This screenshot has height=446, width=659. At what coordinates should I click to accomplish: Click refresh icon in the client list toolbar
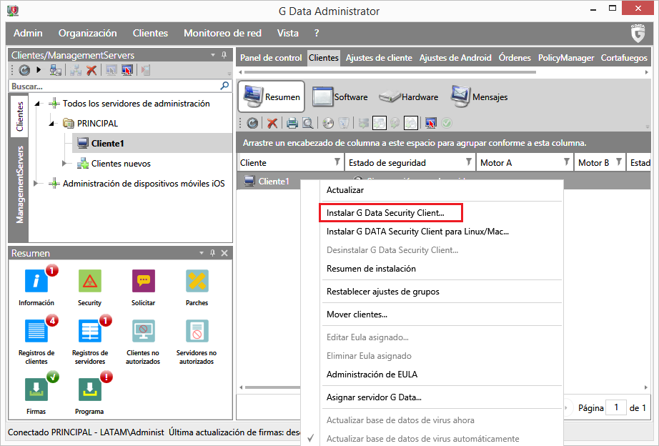point(252,123)
